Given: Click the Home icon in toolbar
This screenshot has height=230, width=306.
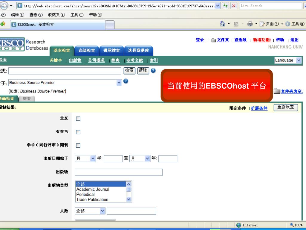Looking at the screenshot, I should 222,24.
